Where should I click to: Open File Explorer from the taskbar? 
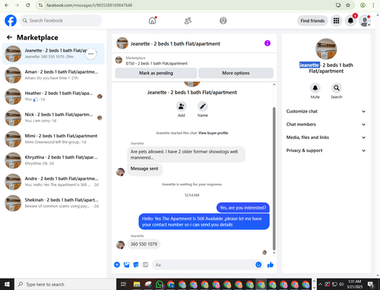[x=137, y=285]
